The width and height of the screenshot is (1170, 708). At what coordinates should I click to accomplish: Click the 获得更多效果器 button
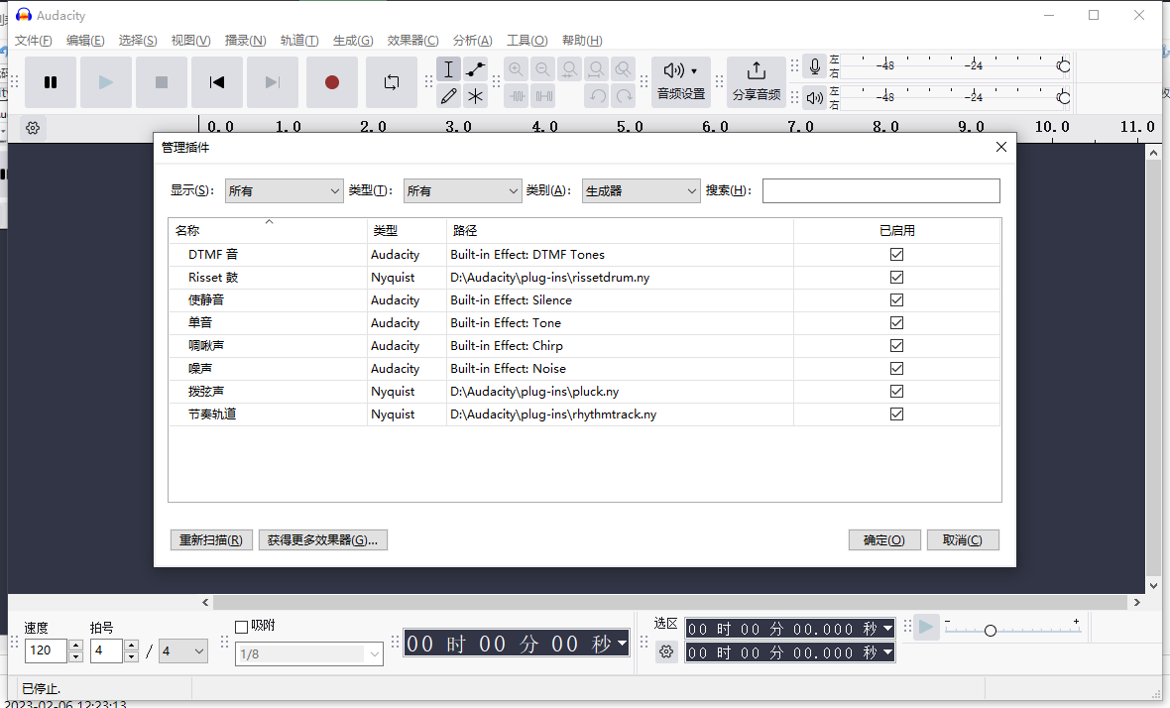(323, 539)
